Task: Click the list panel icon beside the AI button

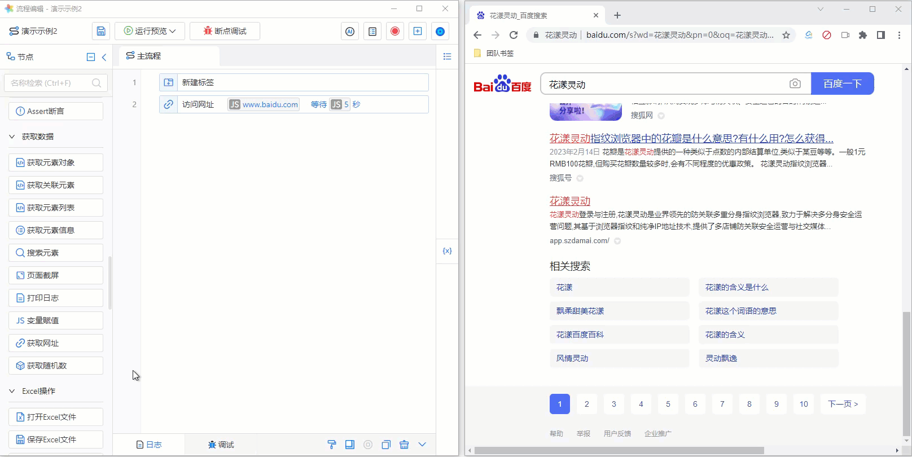Action: point(372,31)
